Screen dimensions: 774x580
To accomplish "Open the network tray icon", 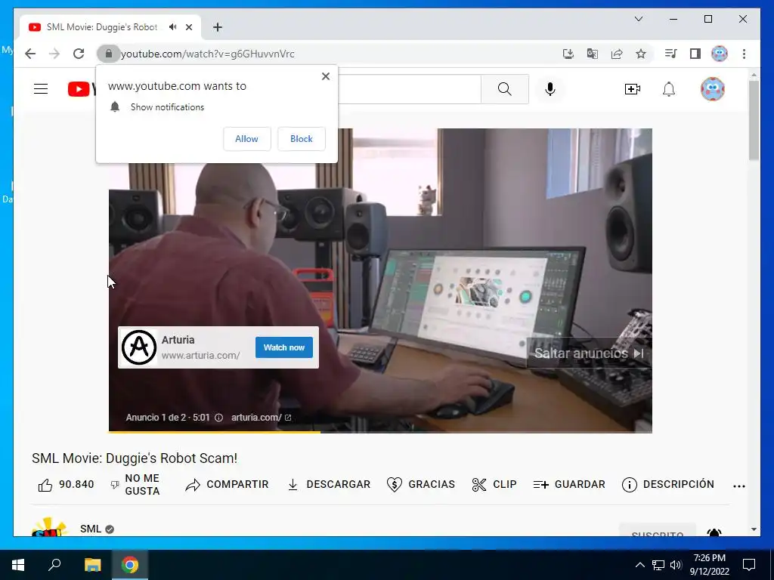I will (x=658, y=565).
